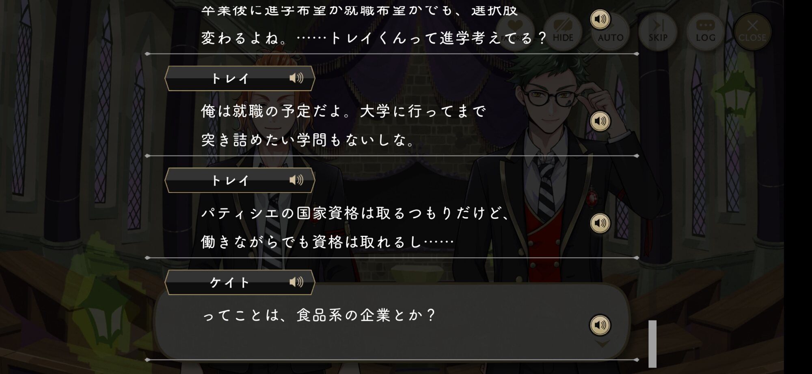Click the down arrow in the ケイト dialogue box
This screenshot has width=812, height=374.
[602, 344]
